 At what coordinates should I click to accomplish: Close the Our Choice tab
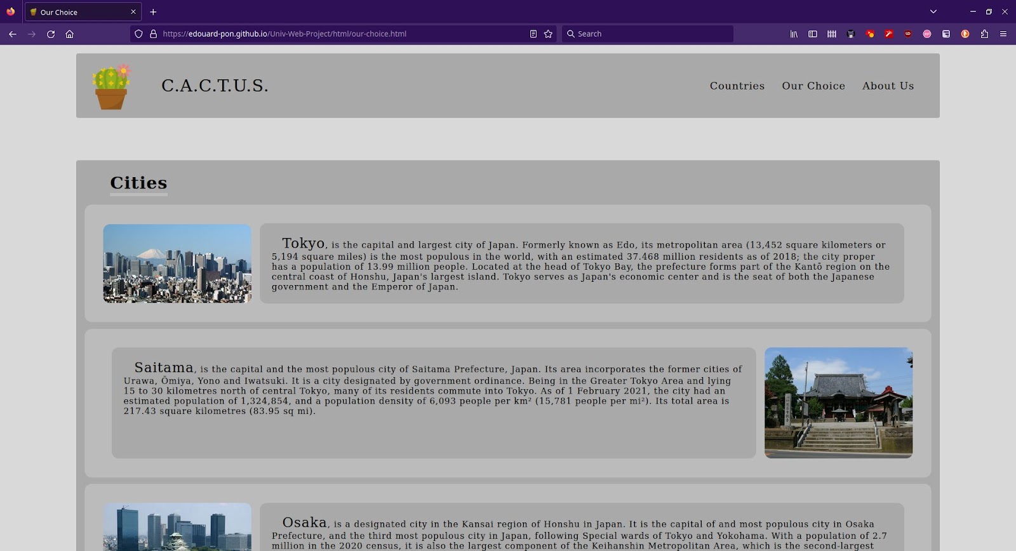point(133,11)
